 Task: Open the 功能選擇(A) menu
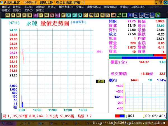pyautogui.click(x=138, y=7)
